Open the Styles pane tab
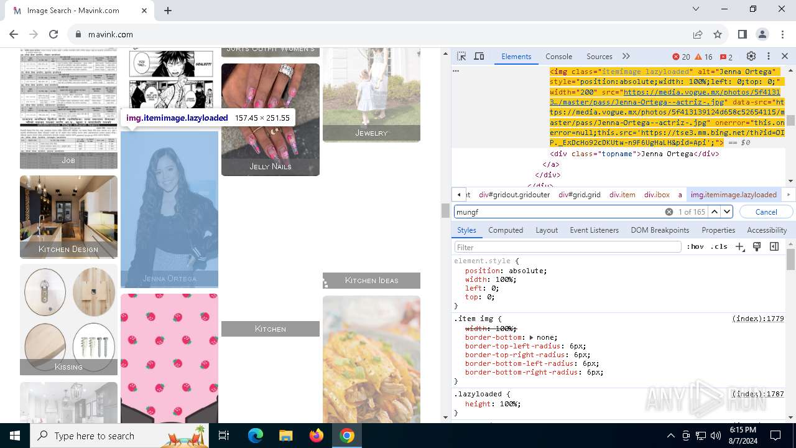 466,230
